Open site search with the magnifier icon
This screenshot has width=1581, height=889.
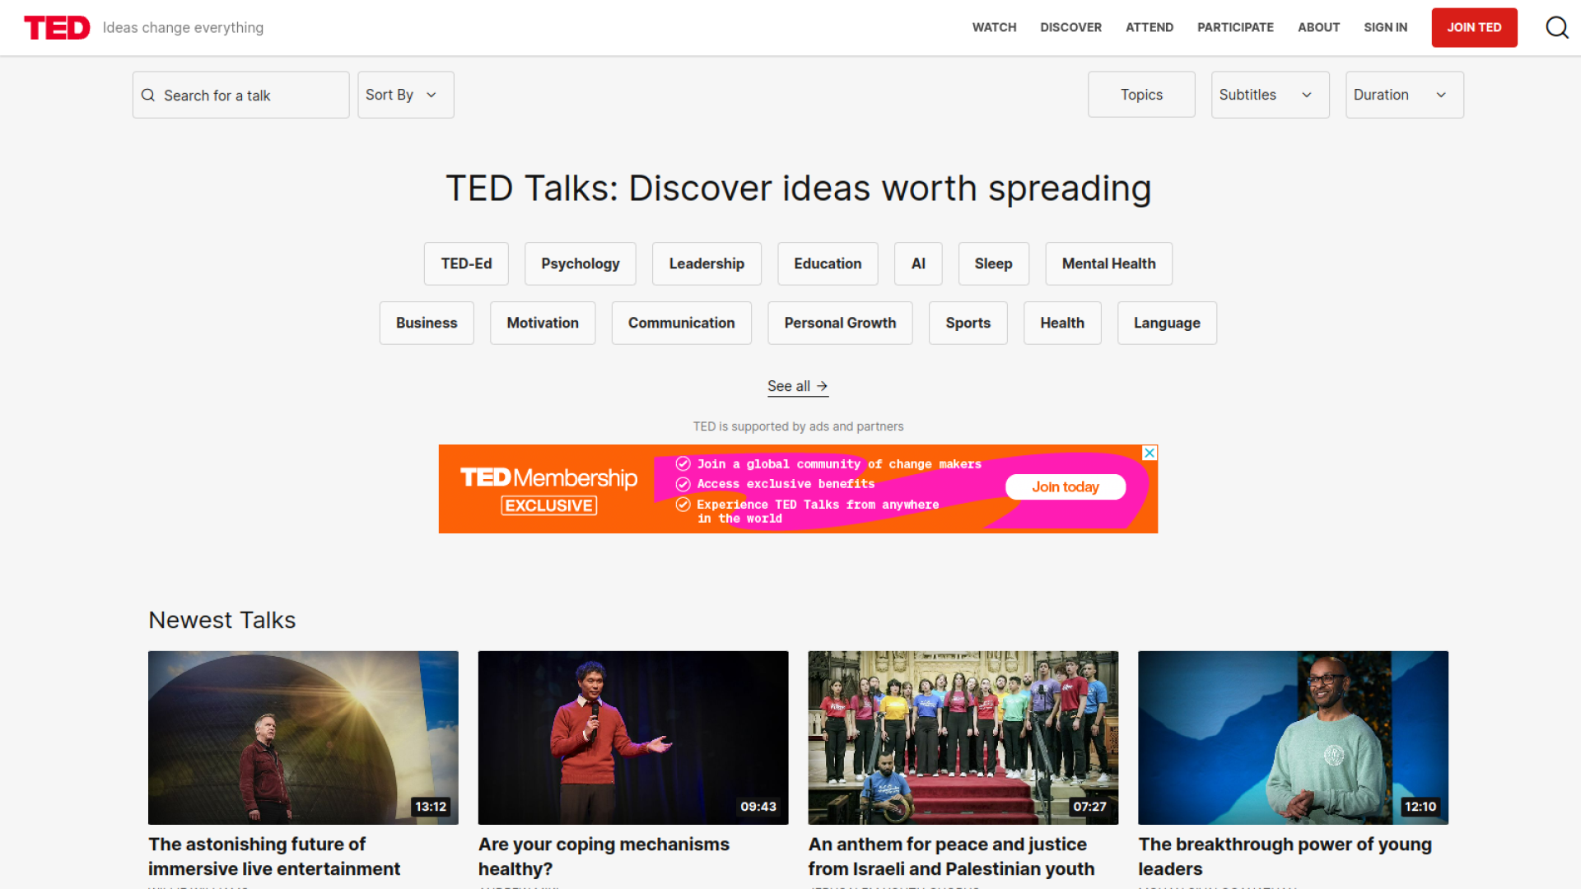(x=1557, y=27)
